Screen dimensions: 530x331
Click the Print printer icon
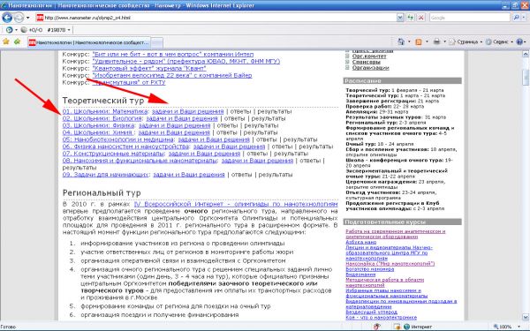tap(436, 41)
